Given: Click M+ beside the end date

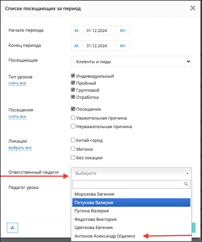Looking at the screenshot, I should click(123, 46).
